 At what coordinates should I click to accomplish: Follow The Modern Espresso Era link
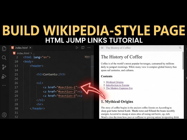(119, 88)
